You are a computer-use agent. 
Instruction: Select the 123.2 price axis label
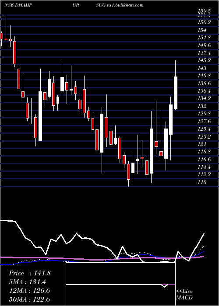tap(205, 136)
